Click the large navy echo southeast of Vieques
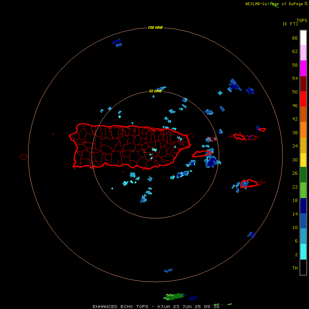Screen dimensions: 309x309 click(x=211, y=162)
